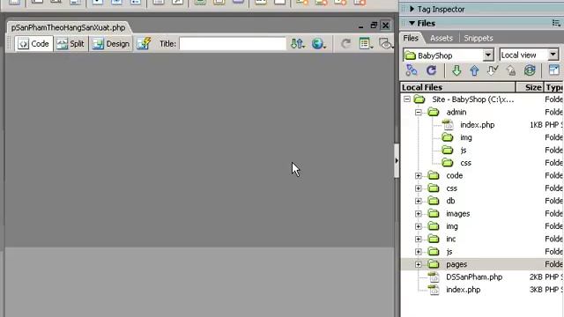The image size is (564, 317).
Task: Select the img folder inside admin
Action: click(466, 137)
